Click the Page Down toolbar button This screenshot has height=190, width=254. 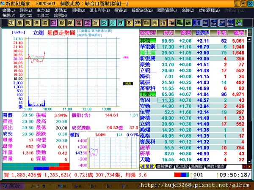click(222, 23)
